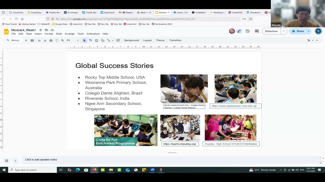Star the Module4_Week1 presentation
Viewport: 325px width, 182px height.
coord(40,30)
